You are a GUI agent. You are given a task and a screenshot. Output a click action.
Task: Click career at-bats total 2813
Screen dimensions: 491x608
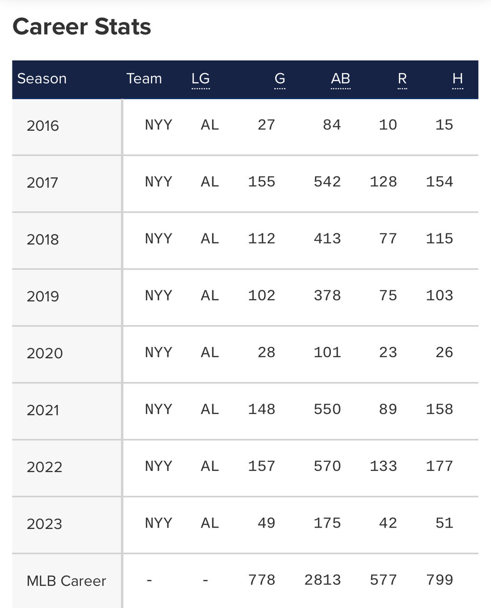point(322,580)
